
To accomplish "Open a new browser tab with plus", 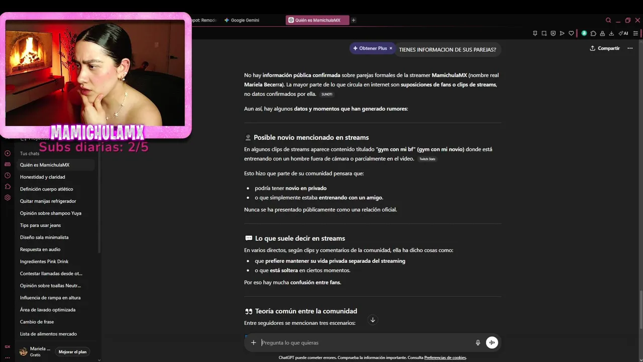I will pos(354,20).
